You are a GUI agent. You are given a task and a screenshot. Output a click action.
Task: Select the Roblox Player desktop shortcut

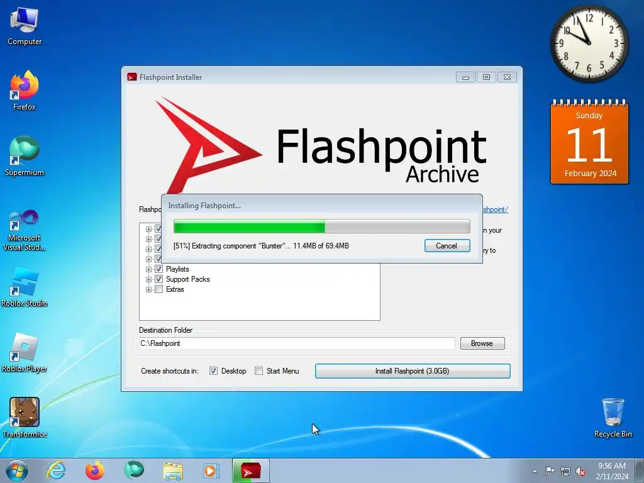[x=25, y=352]
